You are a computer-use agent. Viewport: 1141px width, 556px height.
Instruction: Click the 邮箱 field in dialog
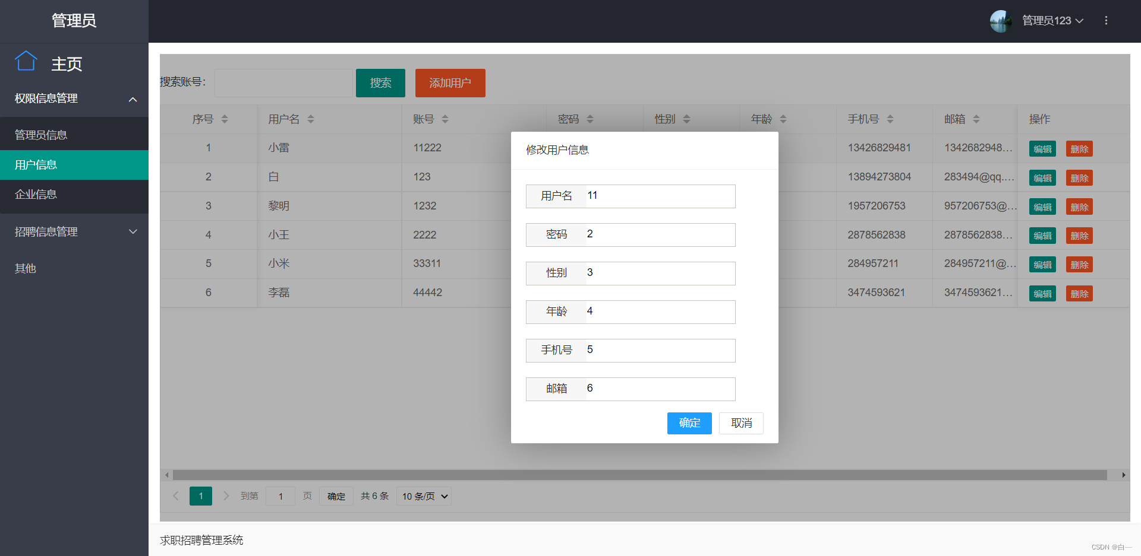(660, 389)
